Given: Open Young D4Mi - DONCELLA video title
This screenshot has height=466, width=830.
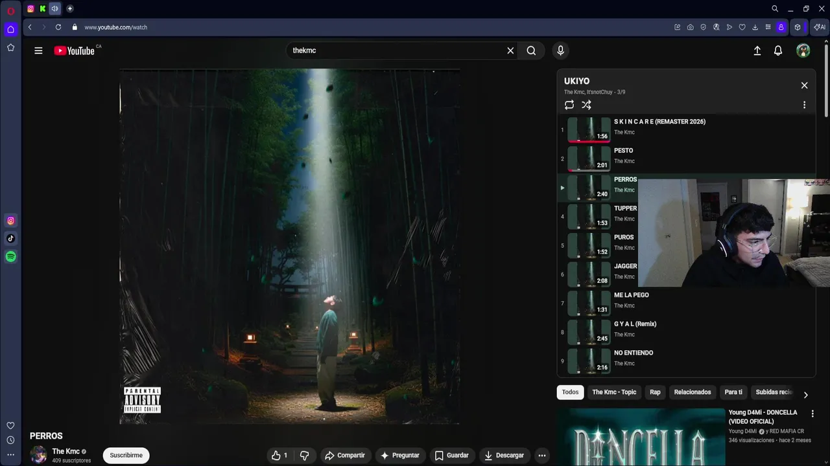Looking at the screenshot, I should pyautogui.click(x=763, y=417).
